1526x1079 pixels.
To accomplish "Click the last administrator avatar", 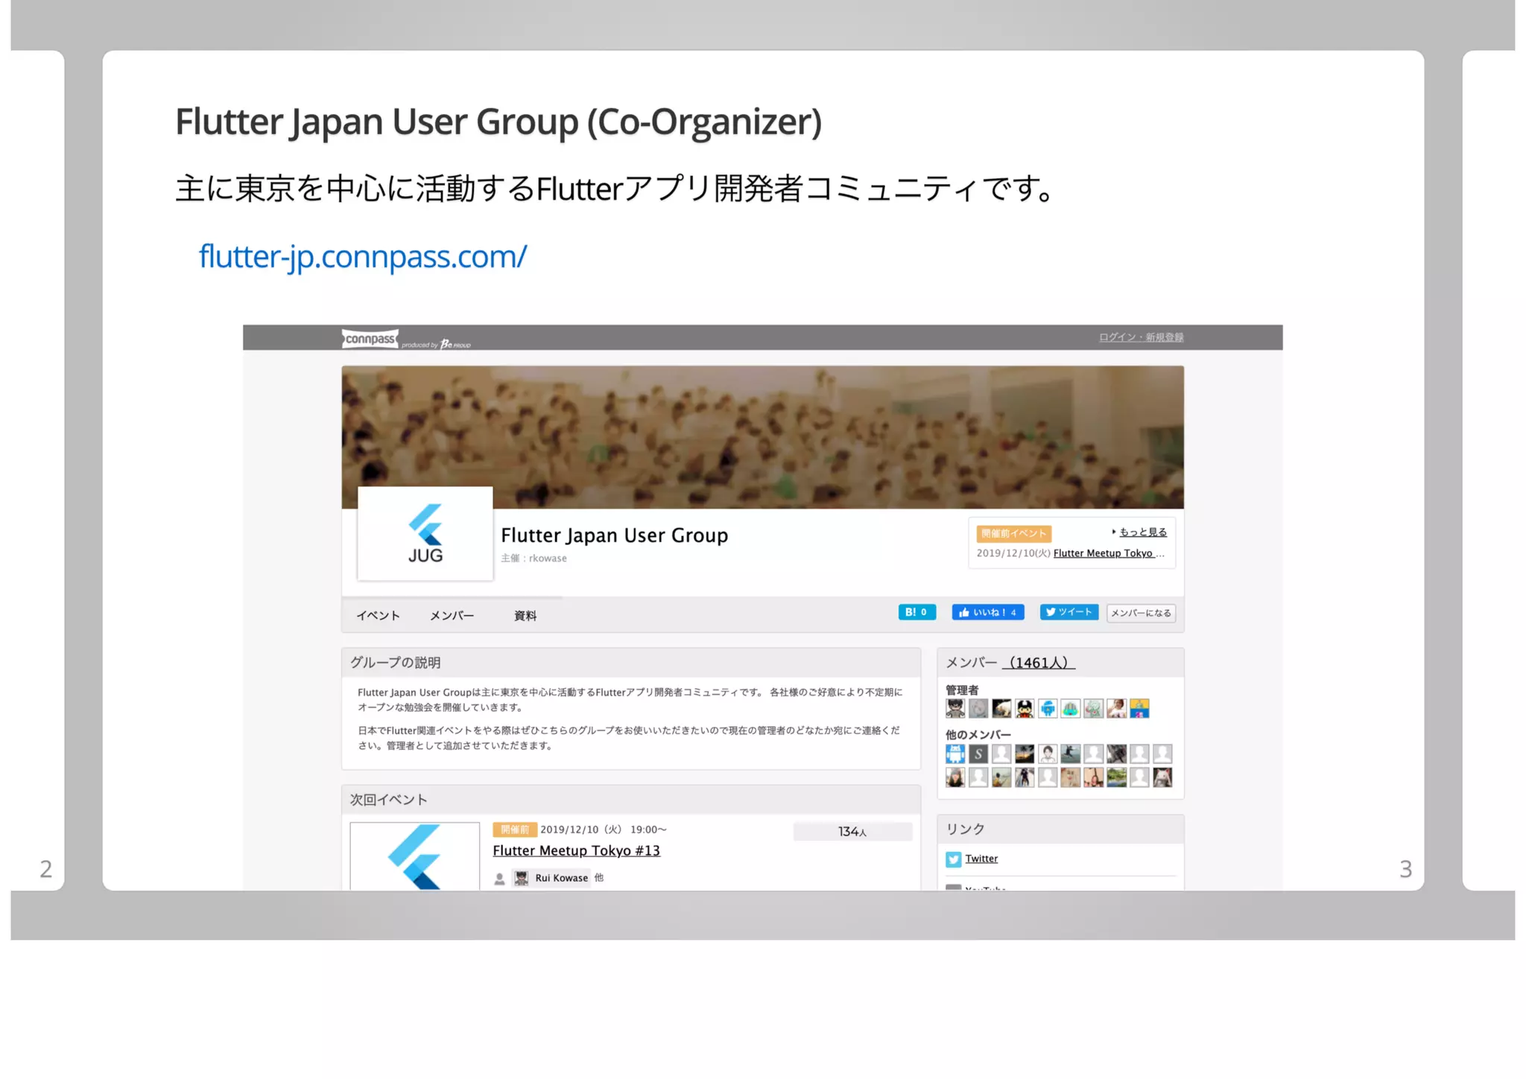I will (1139, 708).
